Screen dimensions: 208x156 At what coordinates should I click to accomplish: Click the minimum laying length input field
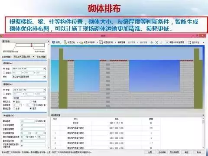[x=33, y=141]
